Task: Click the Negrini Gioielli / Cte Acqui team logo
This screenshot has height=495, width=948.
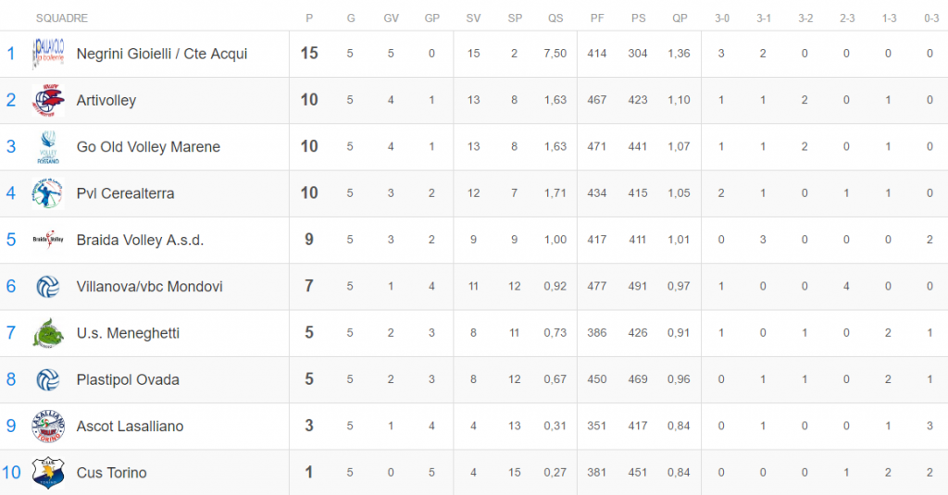Action: (48, 54)
